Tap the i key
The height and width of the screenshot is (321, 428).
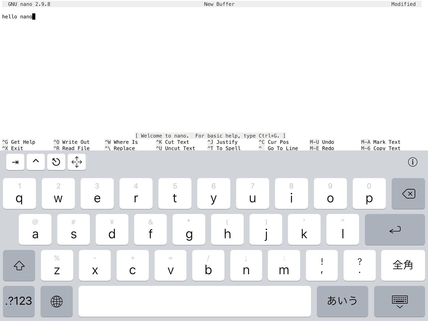(x=291, y=194)
